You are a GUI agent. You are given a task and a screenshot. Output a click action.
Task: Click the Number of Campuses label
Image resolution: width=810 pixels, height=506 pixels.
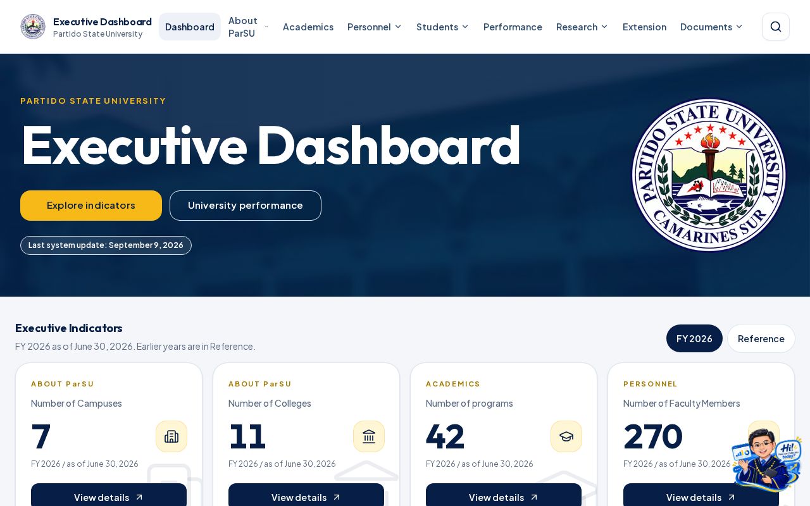click(77, 404)
